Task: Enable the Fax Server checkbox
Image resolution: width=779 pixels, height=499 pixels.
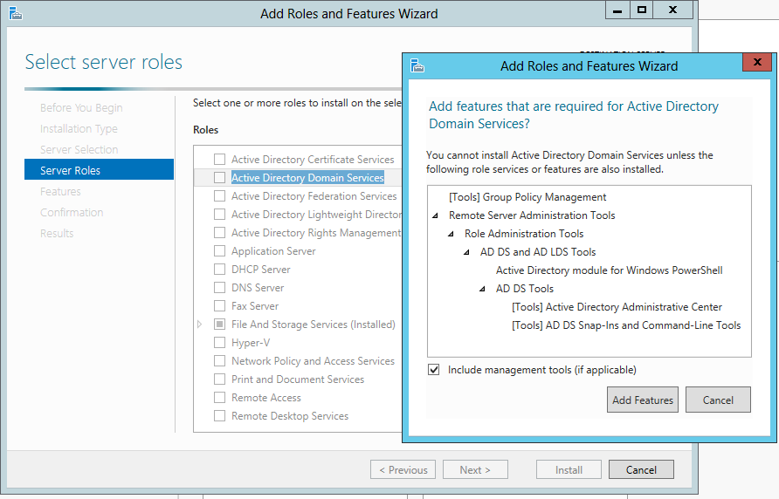Action: pyautogui.click(x=219, y=306)
